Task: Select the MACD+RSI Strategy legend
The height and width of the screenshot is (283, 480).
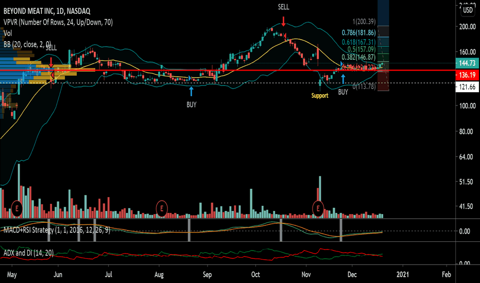Action: pyautogui.click(x=57, y=230)
